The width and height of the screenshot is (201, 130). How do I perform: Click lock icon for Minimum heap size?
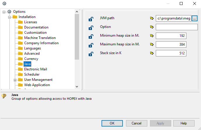[x=91, y=36]
